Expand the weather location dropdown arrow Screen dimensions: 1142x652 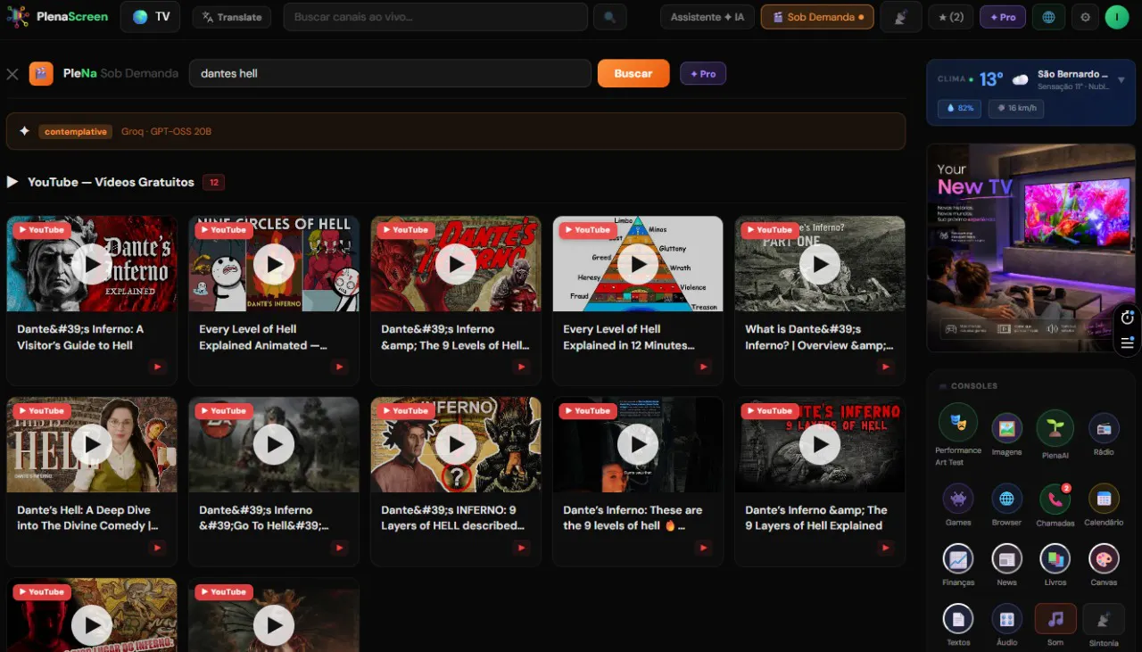click(x=1121, y=79)
